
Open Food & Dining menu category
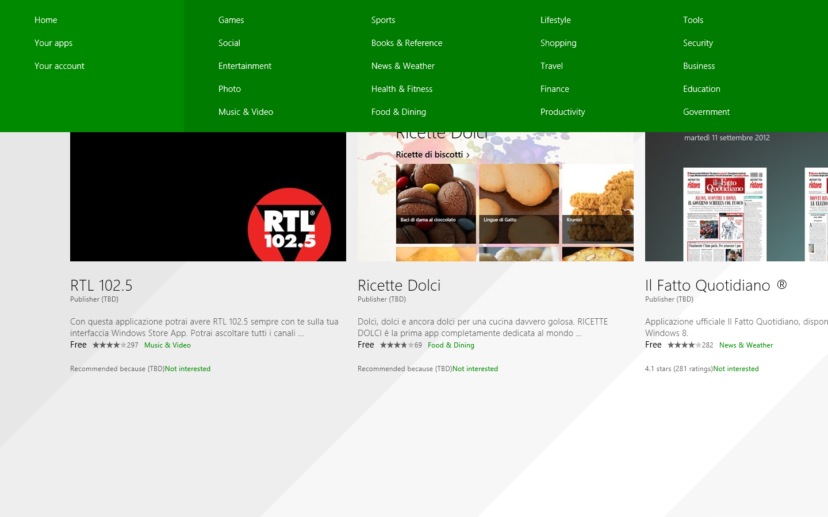[398, 112]
